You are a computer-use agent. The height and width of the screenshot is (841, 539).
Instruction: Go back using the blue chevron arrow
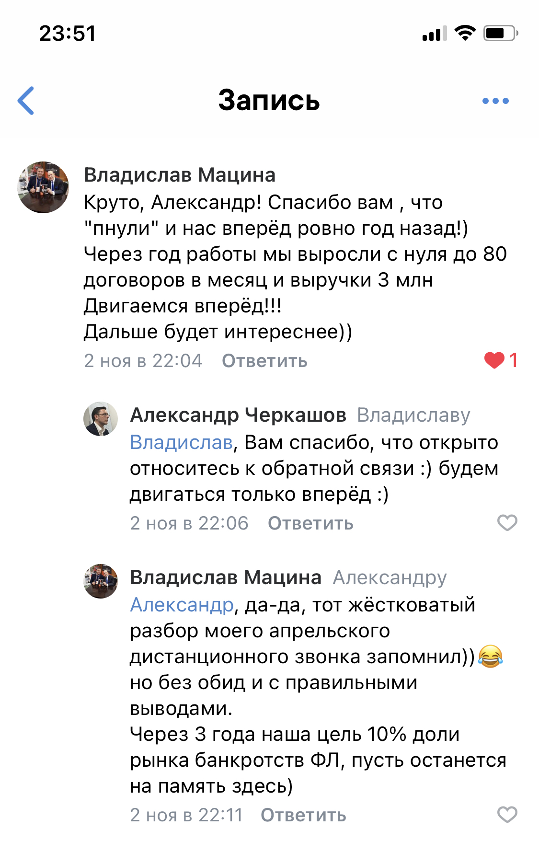click(26, 101)
